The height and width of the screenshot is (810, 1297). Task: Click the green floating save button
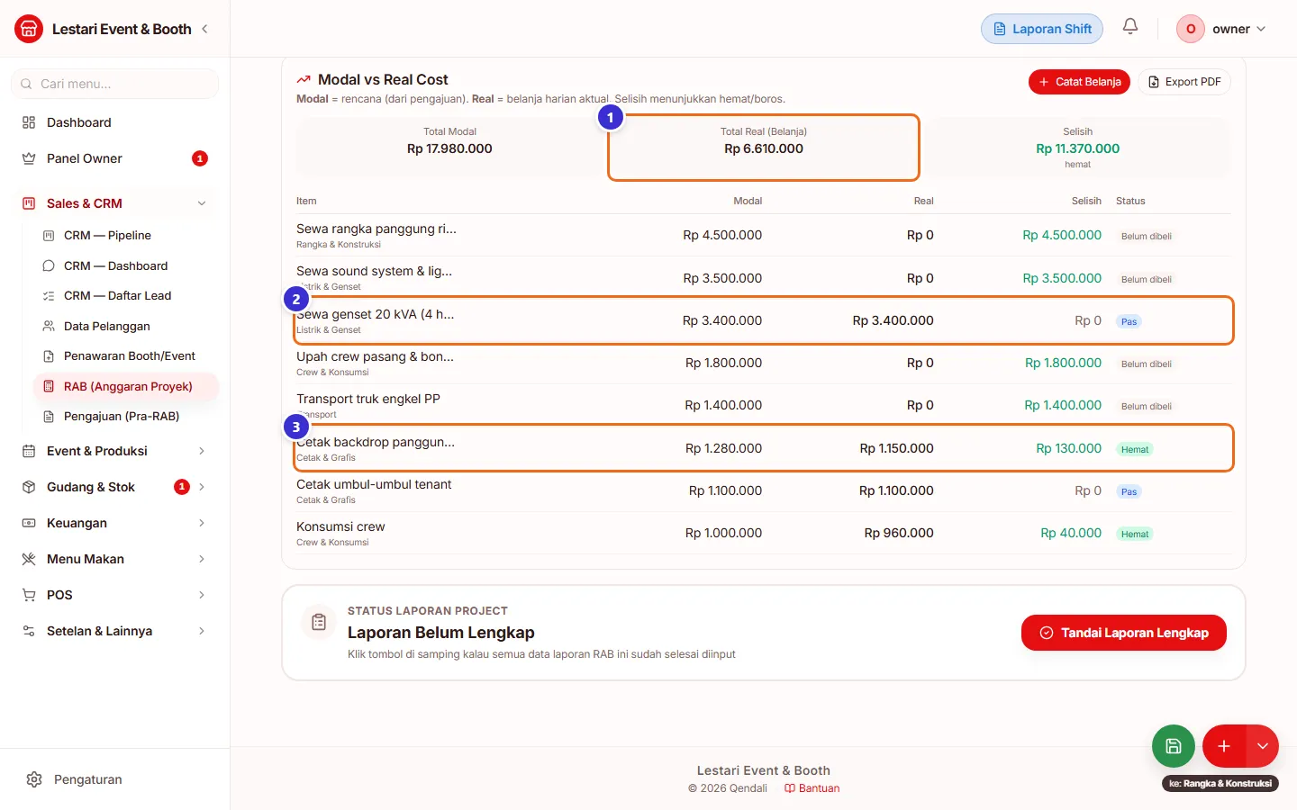[1174, 746]
